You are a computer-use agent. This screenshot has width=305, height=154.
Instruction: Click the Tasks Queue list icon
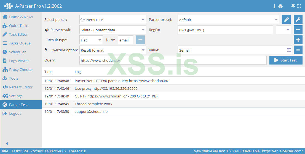pos(5,43)
